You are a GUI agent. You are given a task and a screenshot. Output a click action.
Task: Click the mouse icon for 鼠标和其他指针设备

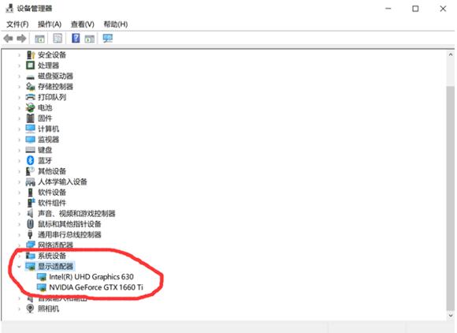(30, 224)
